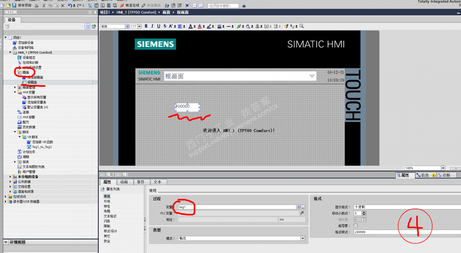This screenshot has width=461, height=253.
Task: Click the line width icon in format toolbar
Action: [x=219, y=26]
